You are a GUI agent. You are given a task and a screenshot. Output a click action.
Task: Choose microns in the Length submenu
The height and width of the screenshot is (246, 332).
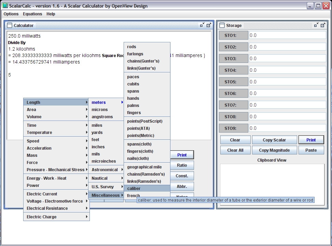(x=106, y=110)
